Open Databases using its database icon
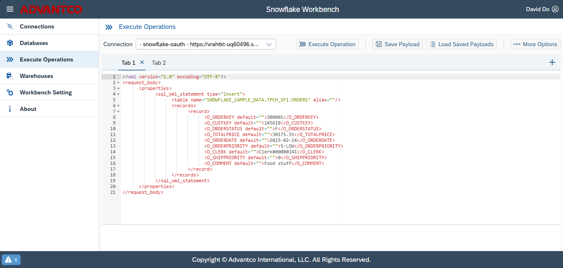Screen dimensions: 563x268 click(9, 42)
